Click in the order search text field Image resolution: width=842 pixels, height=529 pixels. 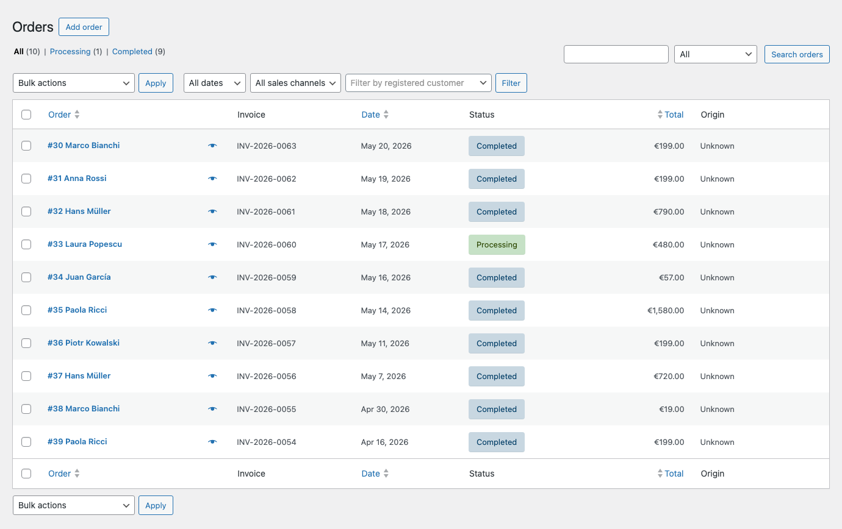(x=616, y=54)
